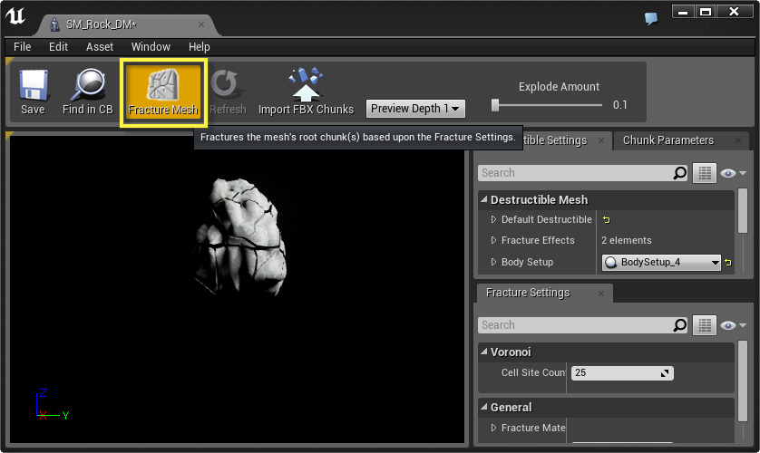
Task: Click the Save toolbar icon
Action: (x=33, y=85)
